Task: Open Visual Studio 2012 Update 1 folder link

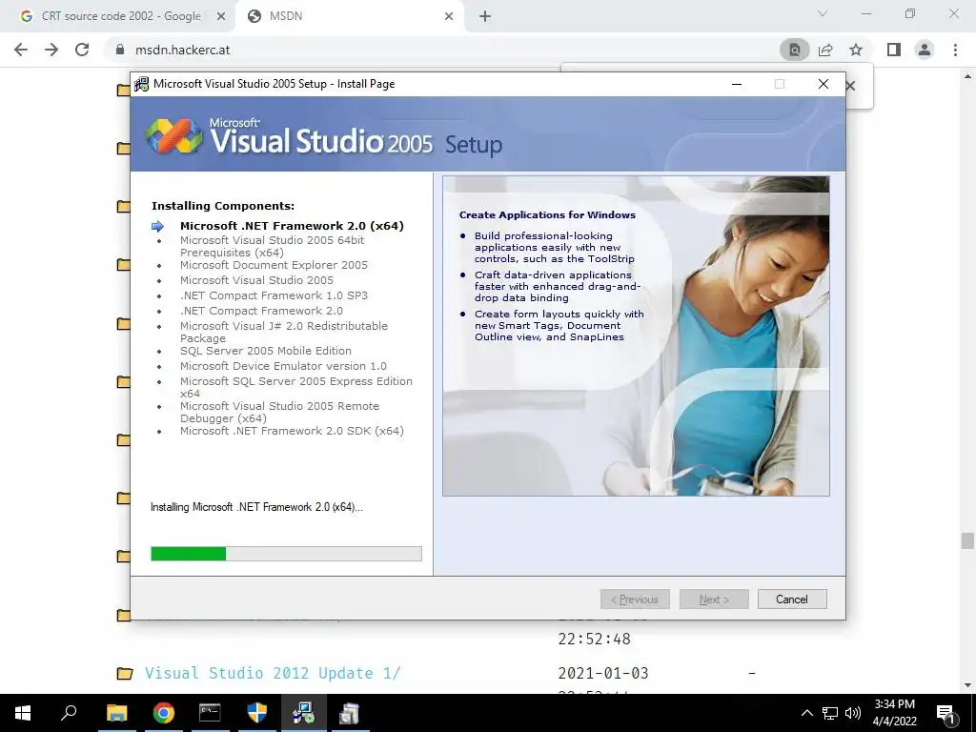Action: (x=273, y=673)
